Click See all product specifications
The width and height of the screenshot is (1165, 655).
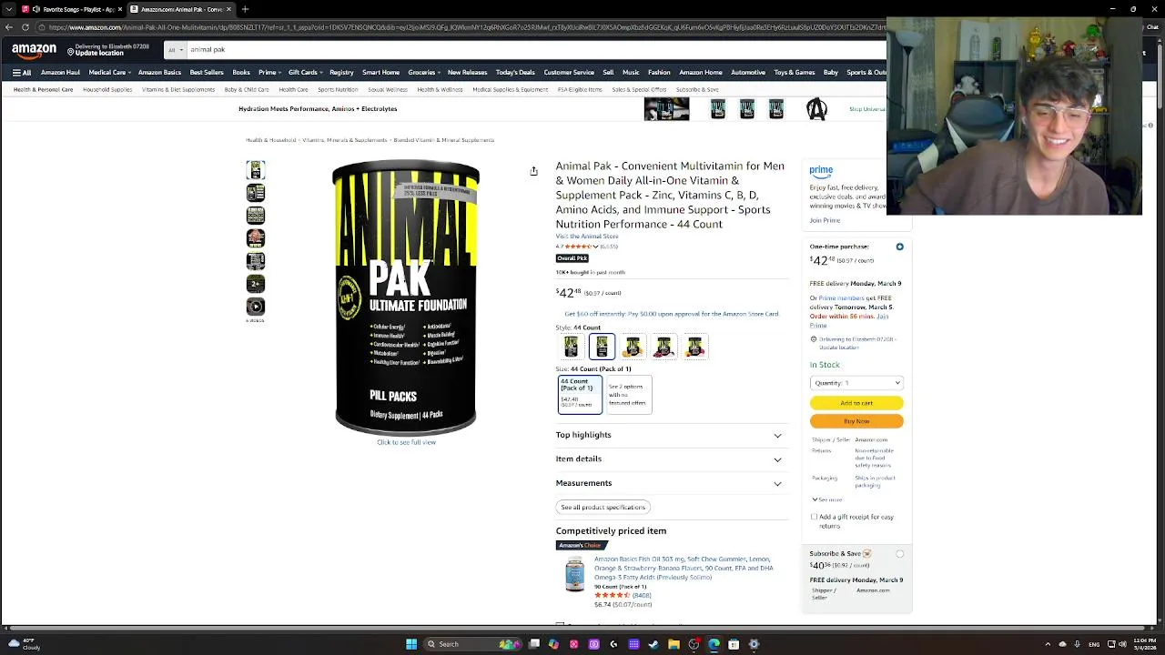point(603,508)
